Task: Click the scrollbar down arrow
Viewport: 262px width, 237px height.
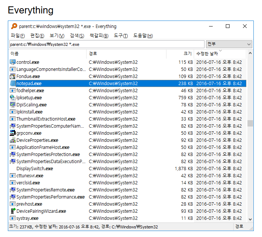Action: (x=250, y=219)
